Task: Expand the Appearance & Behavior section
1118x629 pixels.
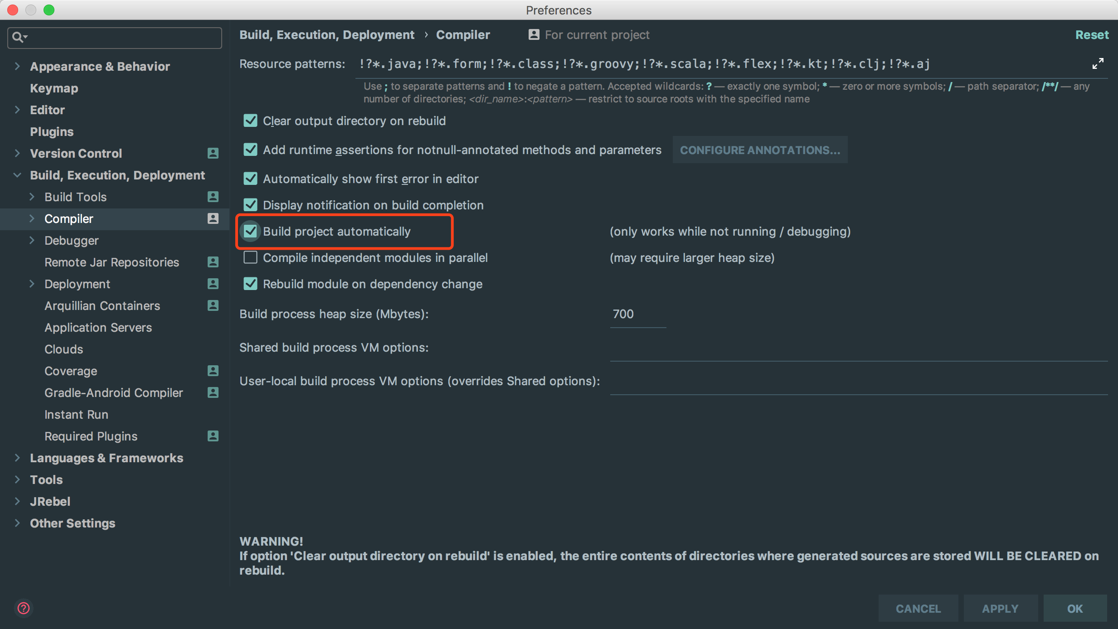Action: [17, 66]
